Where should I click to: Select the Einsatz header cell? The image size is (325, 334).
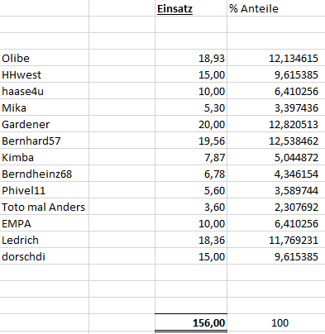tap(191, 8)
